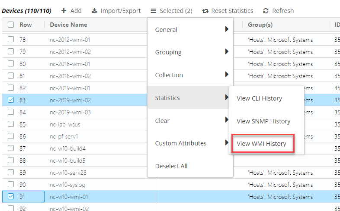The width and height of the screenshot is (340, 211).
Task: Click the Import/Export download icon
Action: coord(94,11)
